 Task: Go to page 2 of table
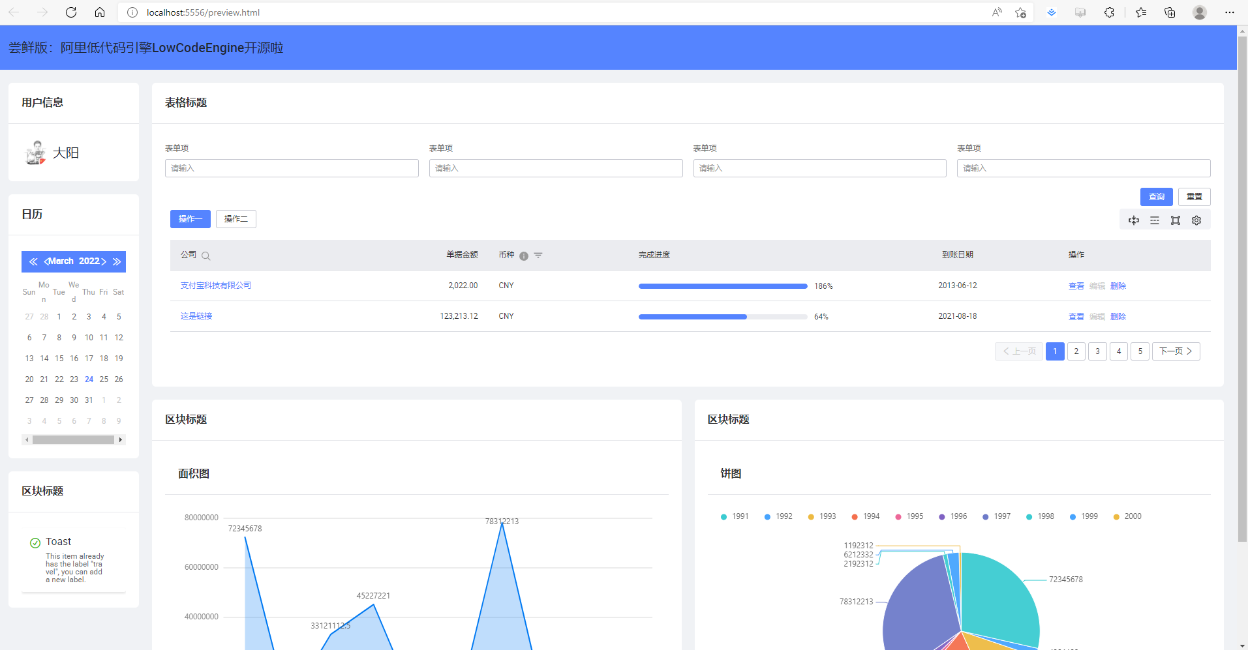(x=1076, y=351)
